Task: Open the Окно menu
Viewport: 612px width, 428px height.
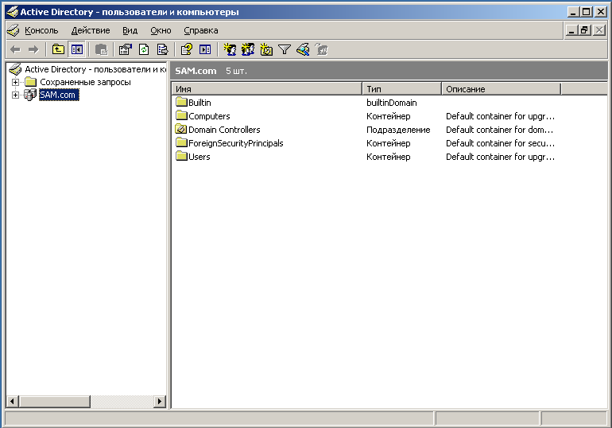Action: pos(161,30)
